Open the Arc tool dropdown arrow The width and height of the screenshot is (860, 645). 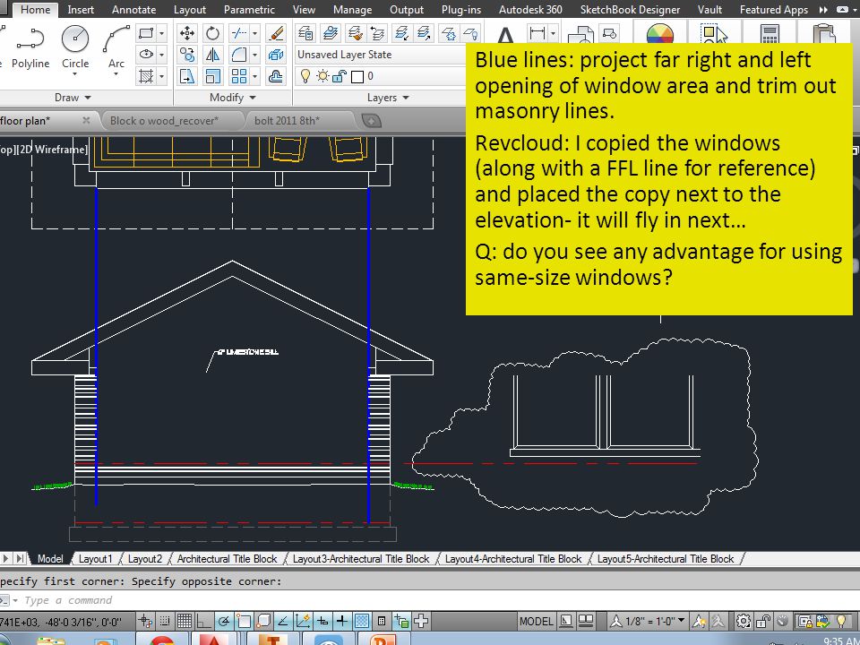pos(116,74)
